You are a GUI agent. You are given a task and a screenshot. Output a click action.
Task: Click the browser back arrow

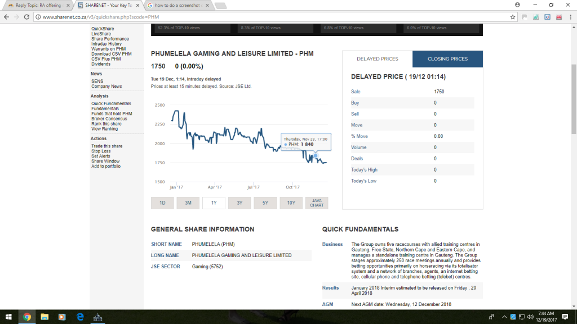coord(7,17)
